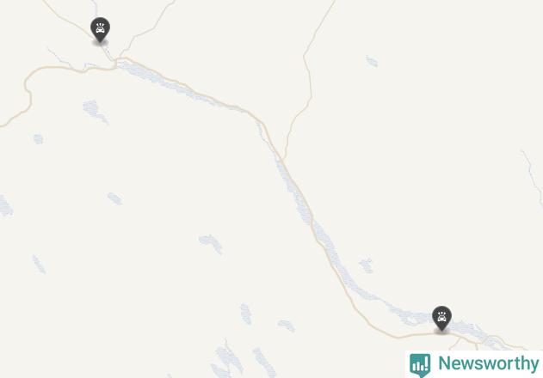The image size is (543, 378).
Task: Click the small lake just east of the lower long lake
Action: (x=366, y=265)
